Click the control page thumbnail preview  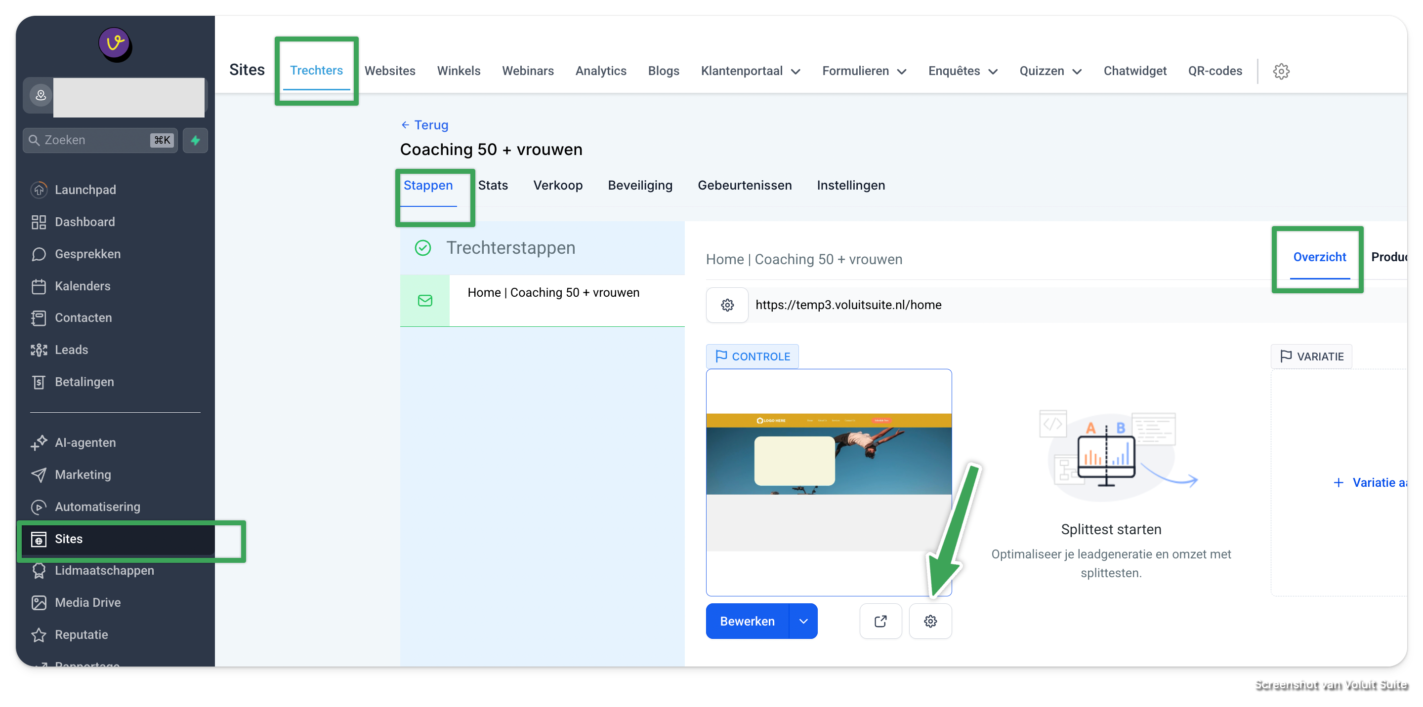click(829, 482)
